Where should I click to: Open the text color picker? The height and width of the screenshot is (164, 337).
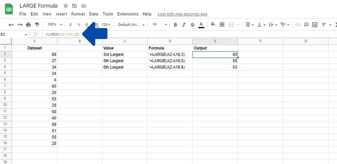[x=201, y=25]
